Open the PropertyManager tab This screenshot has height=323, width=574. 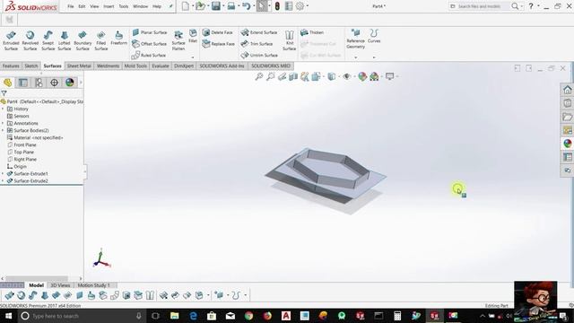[x=23, y=83]
